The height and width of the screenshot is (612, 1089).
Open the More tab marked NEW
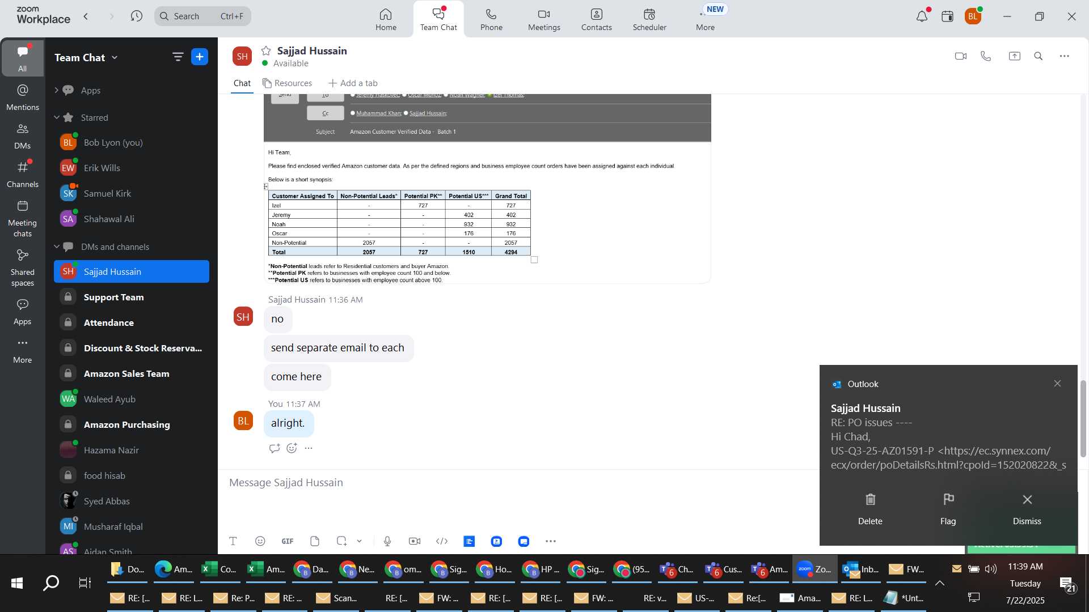coord(706,19)
